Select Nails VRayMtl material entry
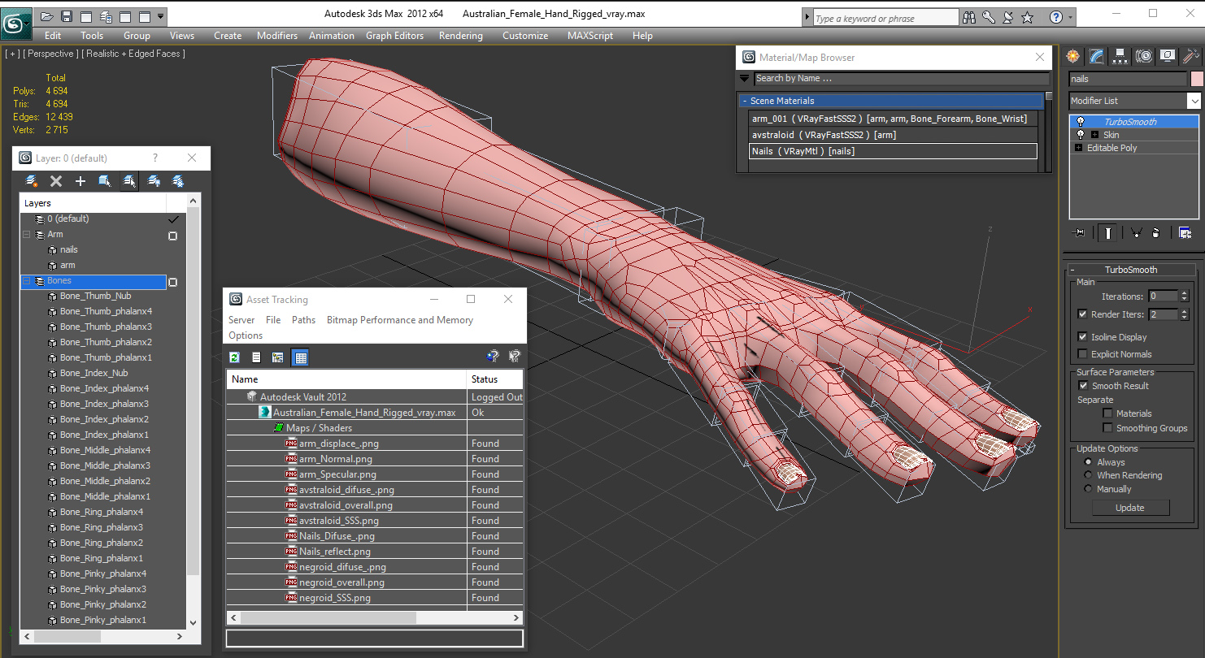The image size is (1205, 658). pyautogui.click(x=893, y=151)
